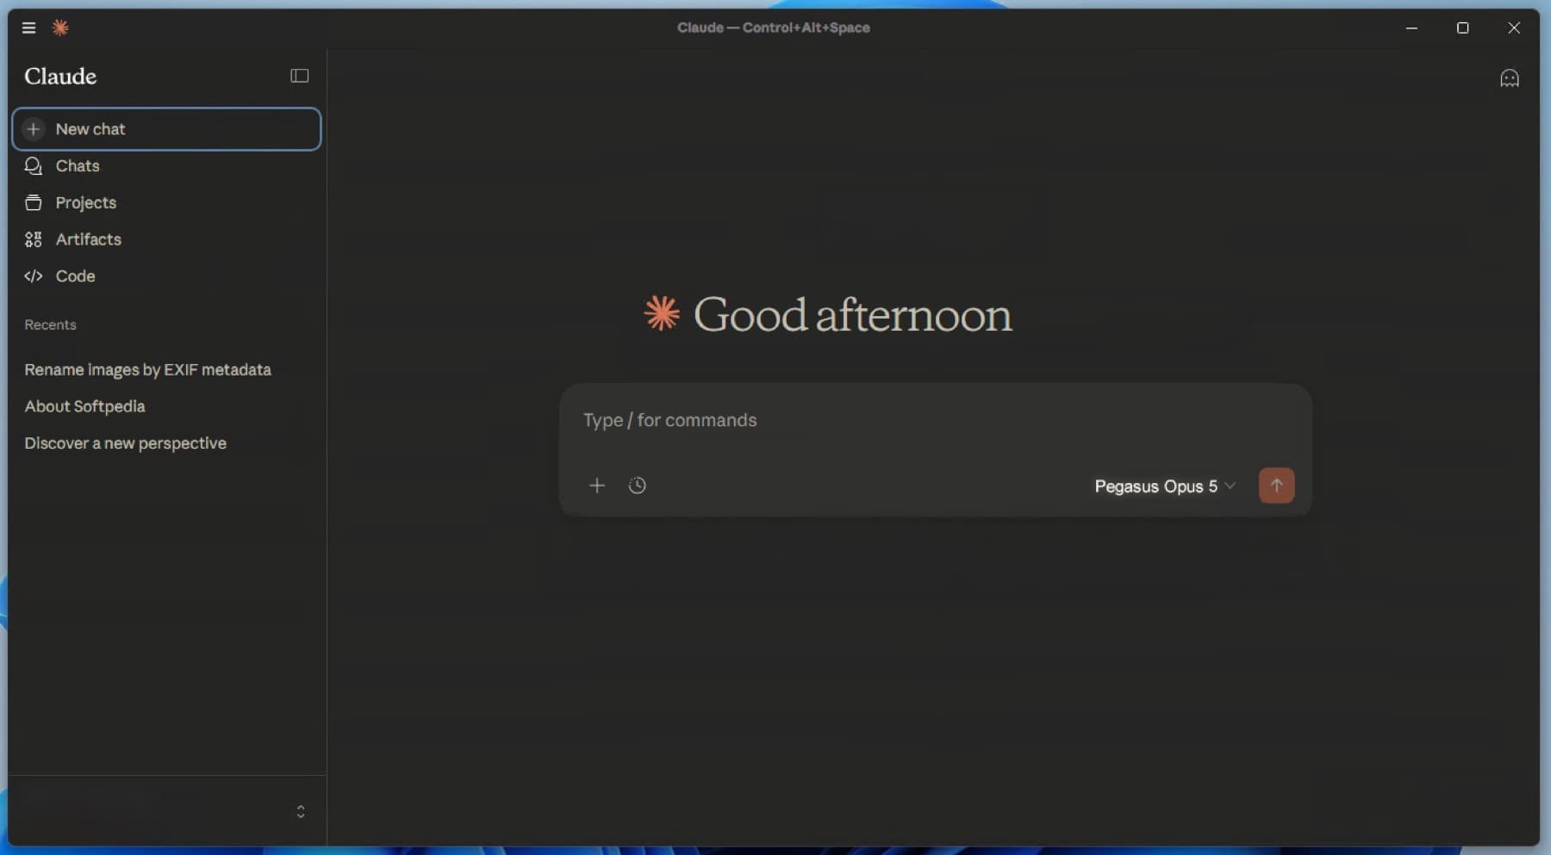Start a New chat
Screen dimensions: 1551x855
click(166, 129)
